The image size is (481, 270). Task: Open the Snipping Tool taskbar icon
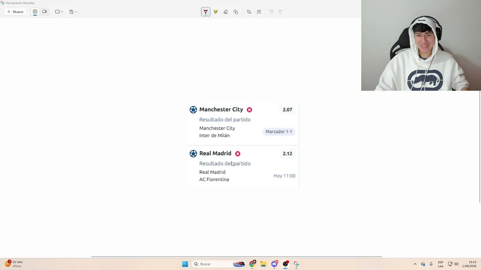click(296, 264)
